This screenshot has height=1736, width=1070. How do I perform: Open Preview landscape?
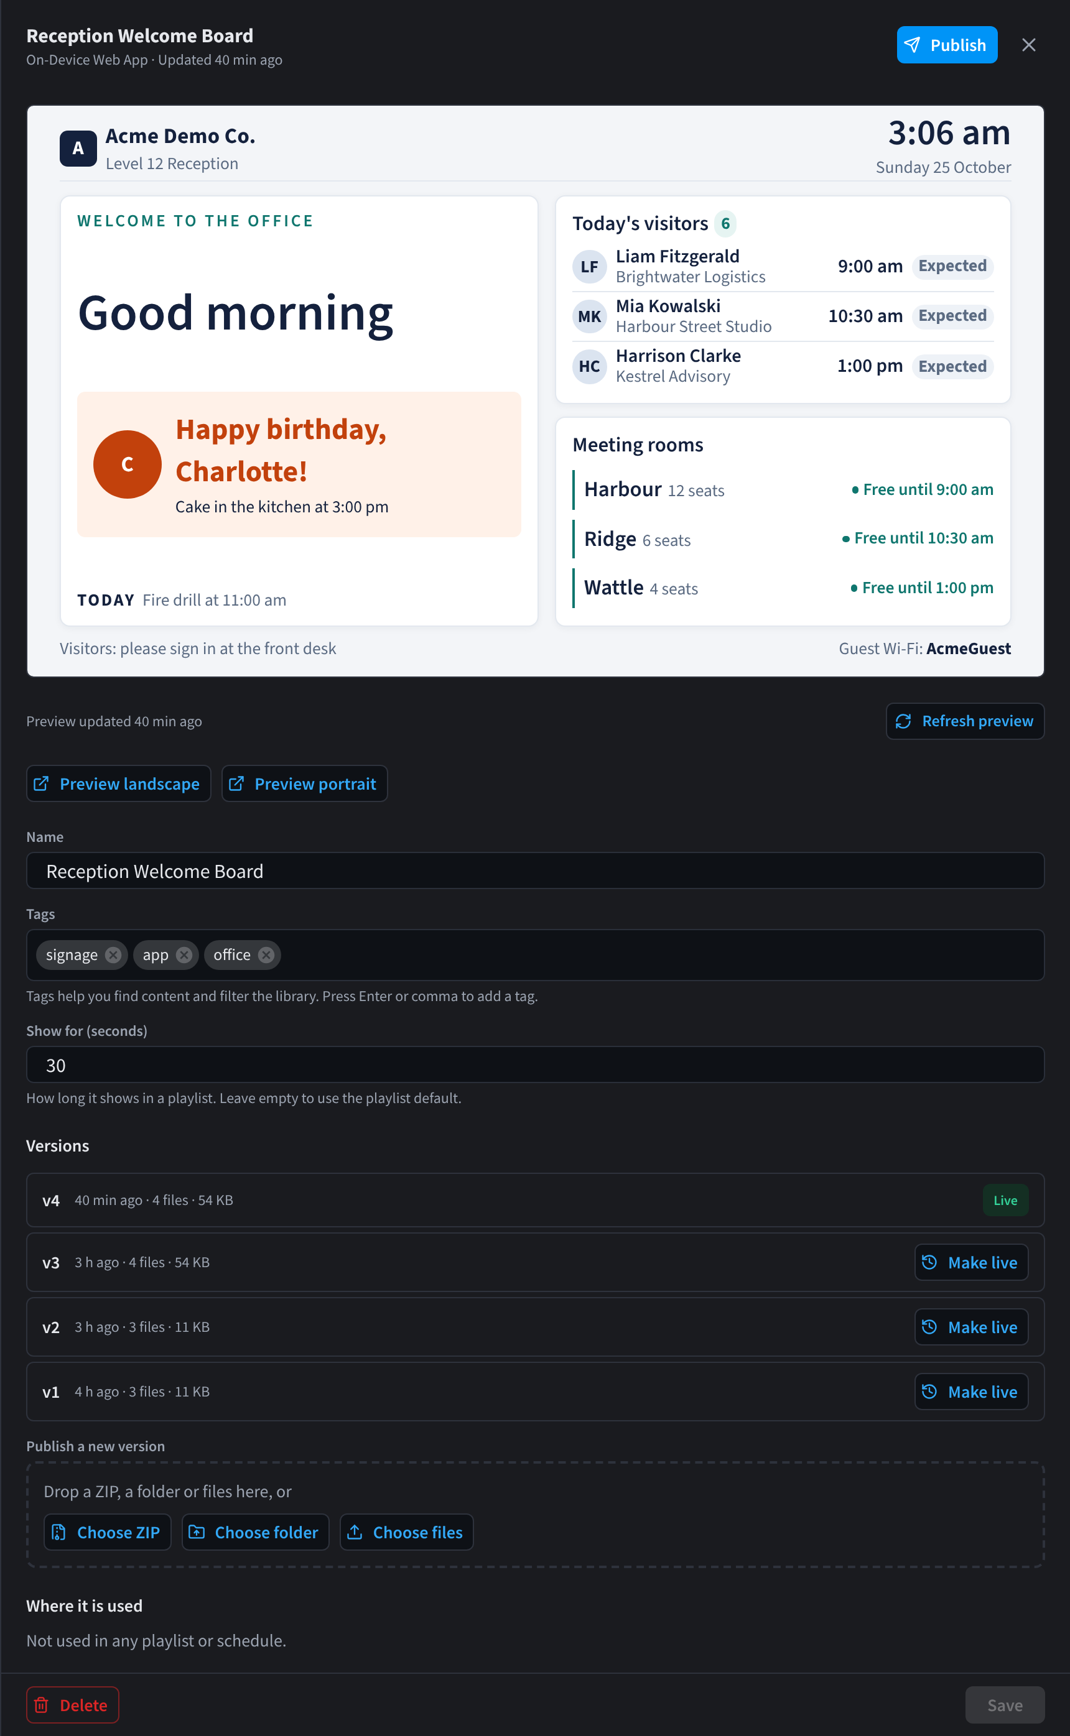pos(119,783)
